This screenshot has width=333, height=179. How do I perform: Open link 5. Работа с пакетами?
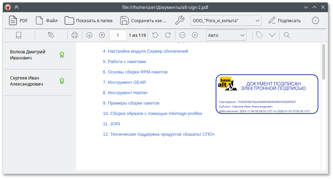tap(124, 62)
